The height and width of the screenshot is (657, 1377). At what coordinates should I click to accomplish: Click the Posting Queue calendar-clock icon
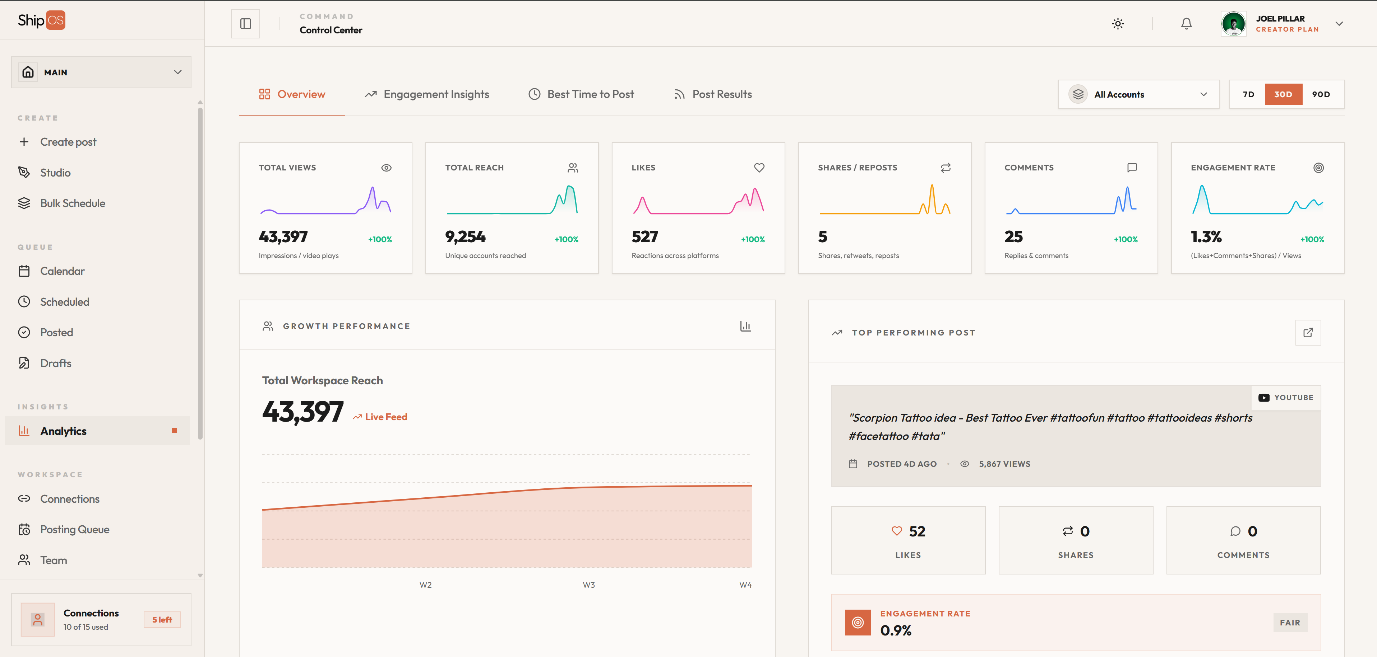[24, 530]
